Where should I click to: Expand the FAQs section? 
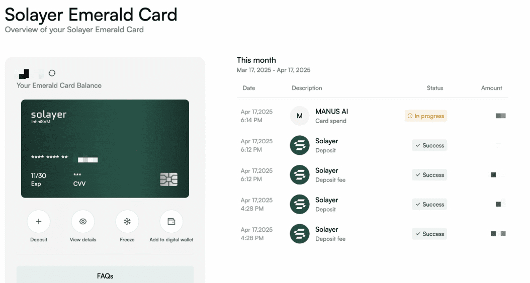(105, 274)
